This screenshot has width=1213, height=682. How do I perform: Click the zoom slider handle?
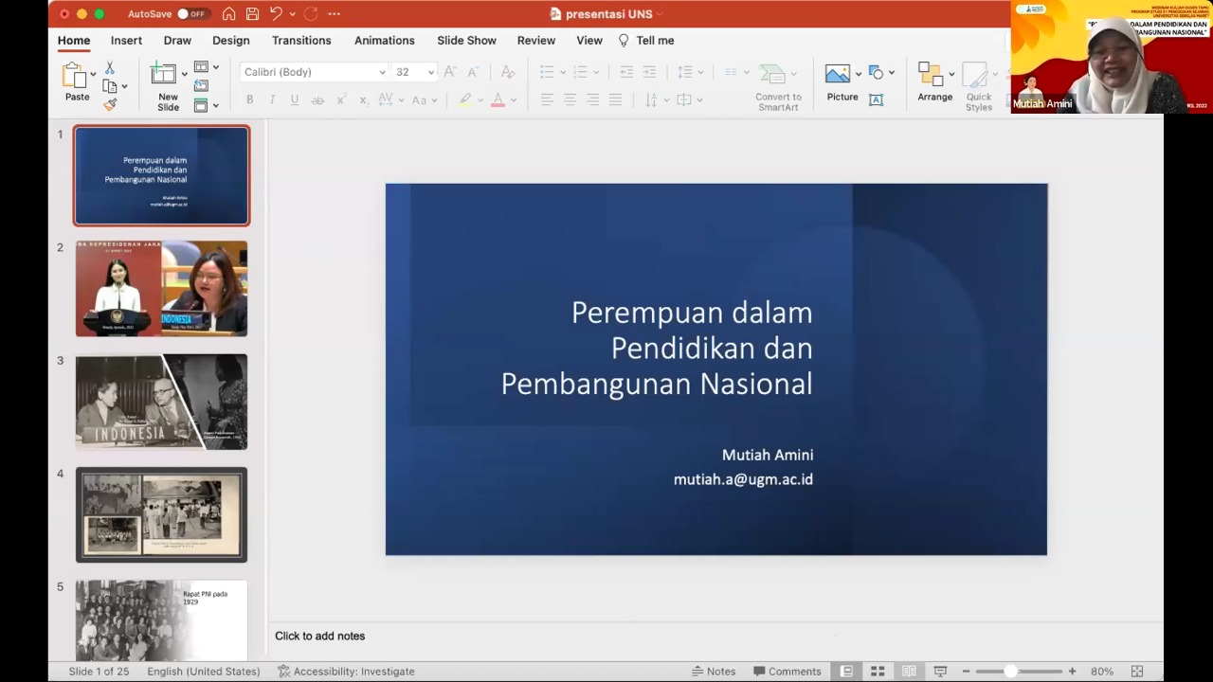1010,672
